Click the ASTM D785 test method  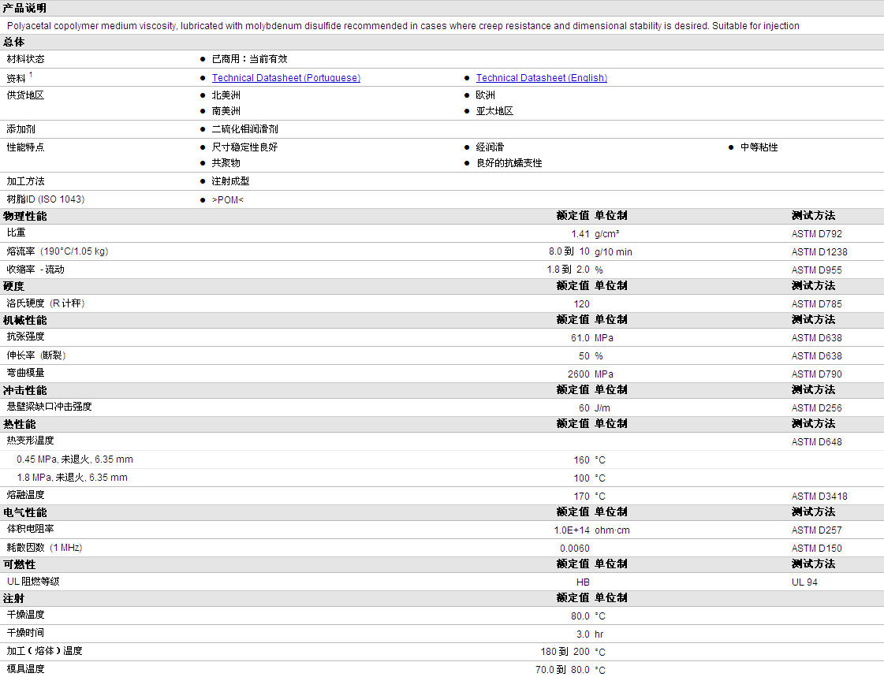pos(816,303)
